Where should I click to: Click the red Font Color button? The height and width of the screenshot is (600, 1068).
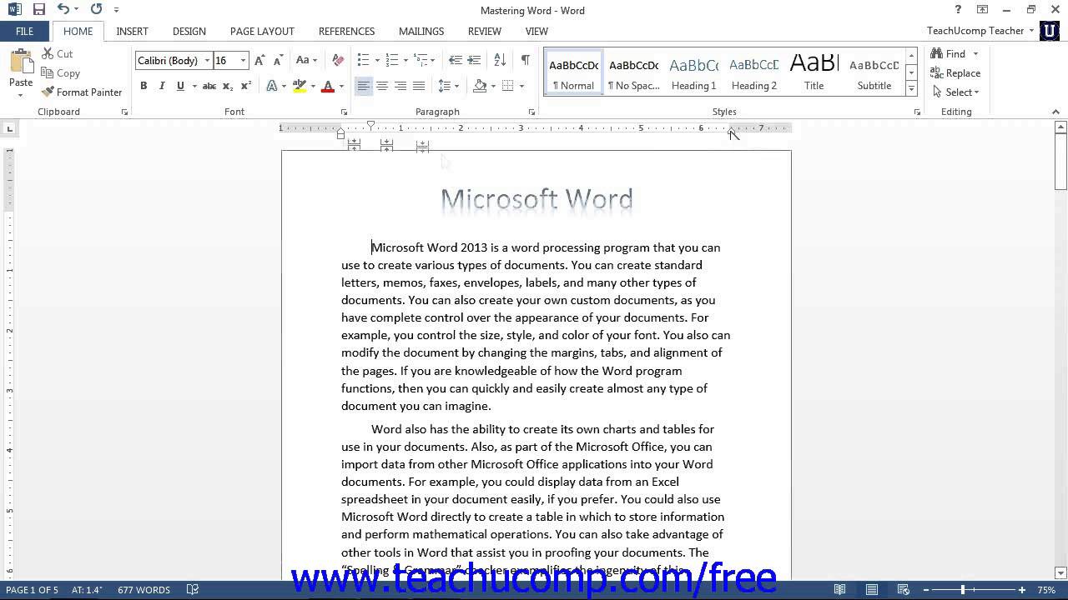pyautogui.click(x=328, y=86)
